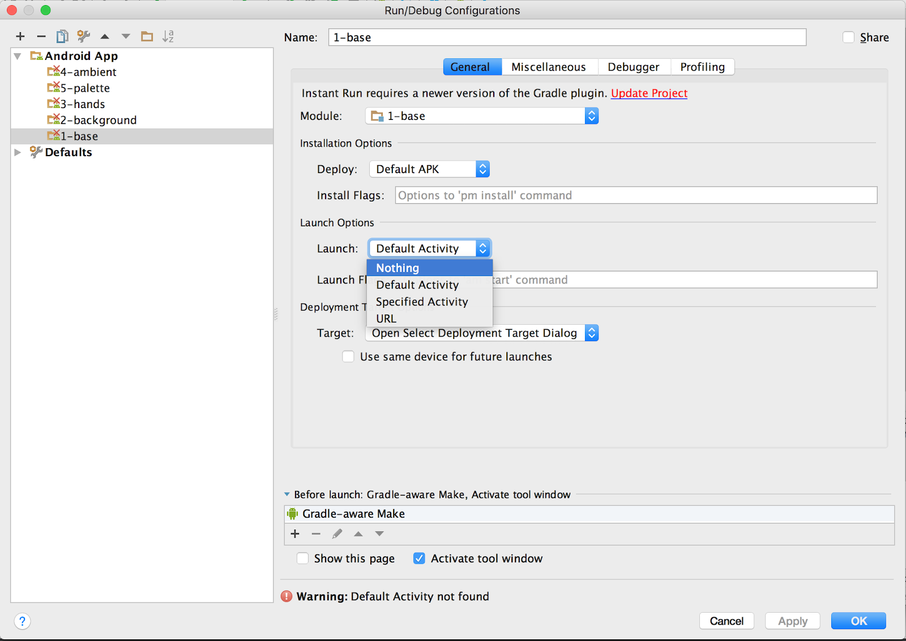This screenshot has width=906, height=641.
Task: Collapse the Before launch section
Action: pyautogui.click(x=287, y=494)
